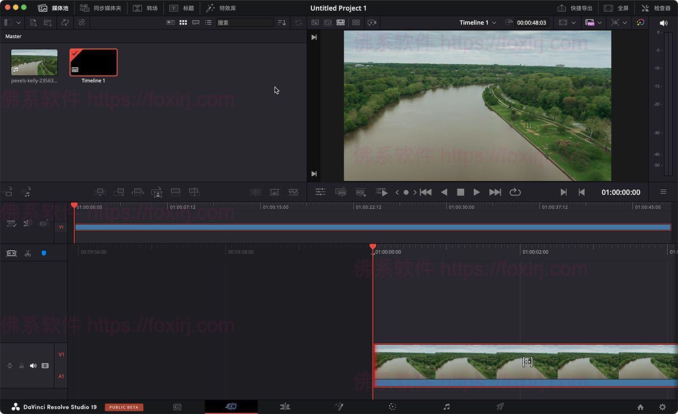
Task: Open the Fusion effects page
Action: tap(340, 406)
